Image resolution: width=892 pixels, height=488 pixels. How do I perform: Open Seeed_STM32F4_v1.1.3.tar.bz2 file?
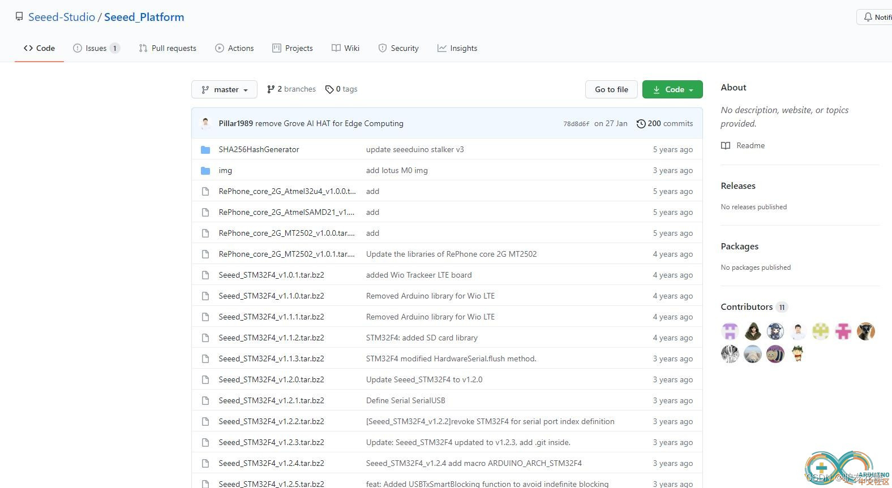click(271, 359)
